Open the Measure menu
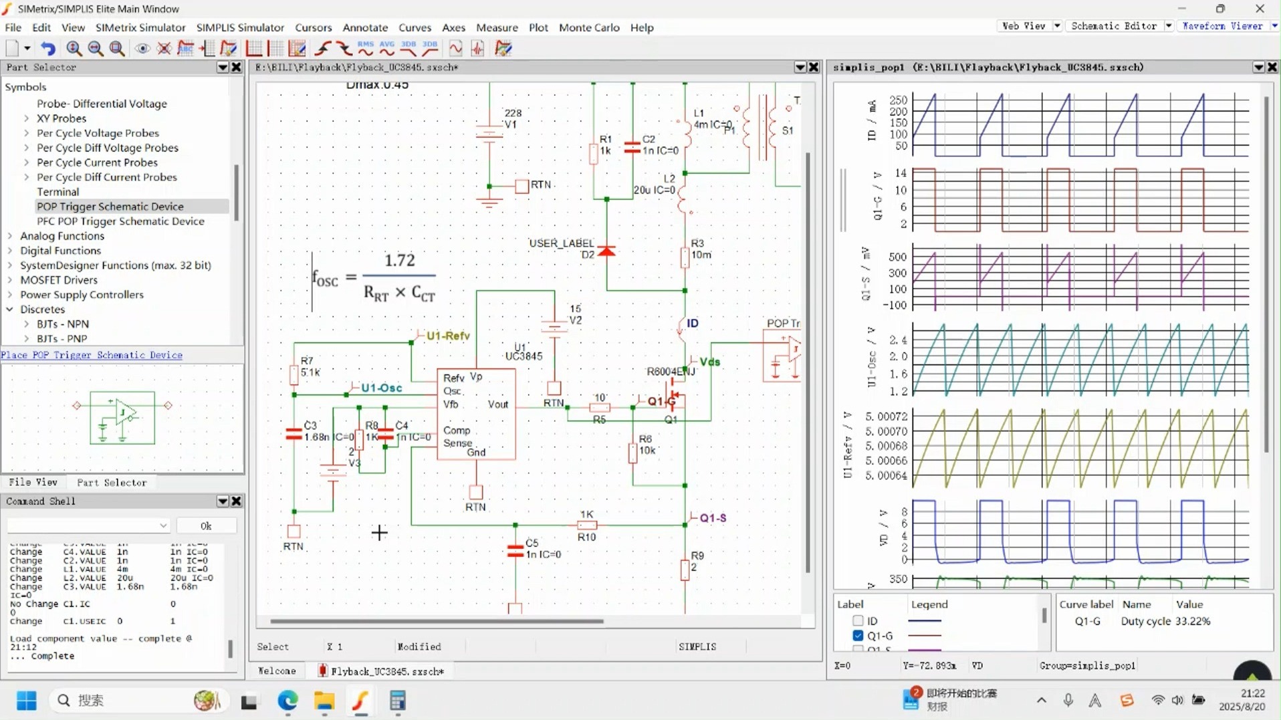Screen dimensions: 1281x720 click(497, 27)
